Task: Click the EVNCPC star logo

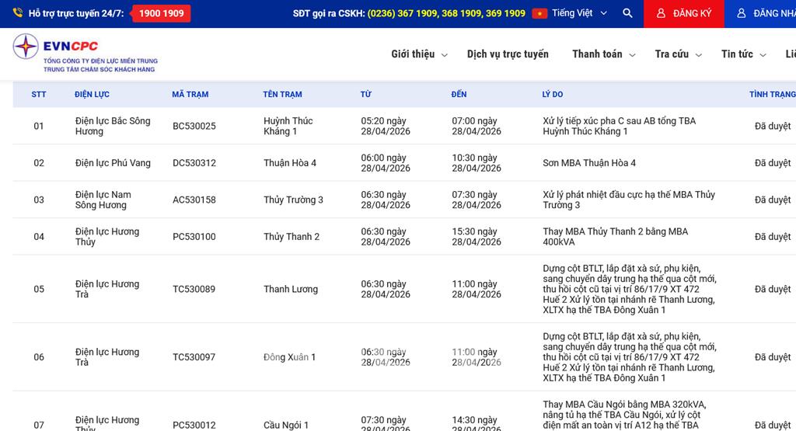Action: pos(26,47)
